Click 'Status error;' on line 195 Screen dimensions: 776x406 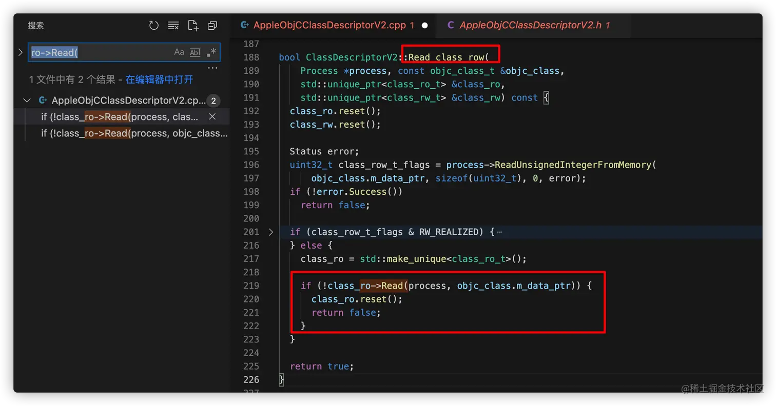(x=324, y=151)
